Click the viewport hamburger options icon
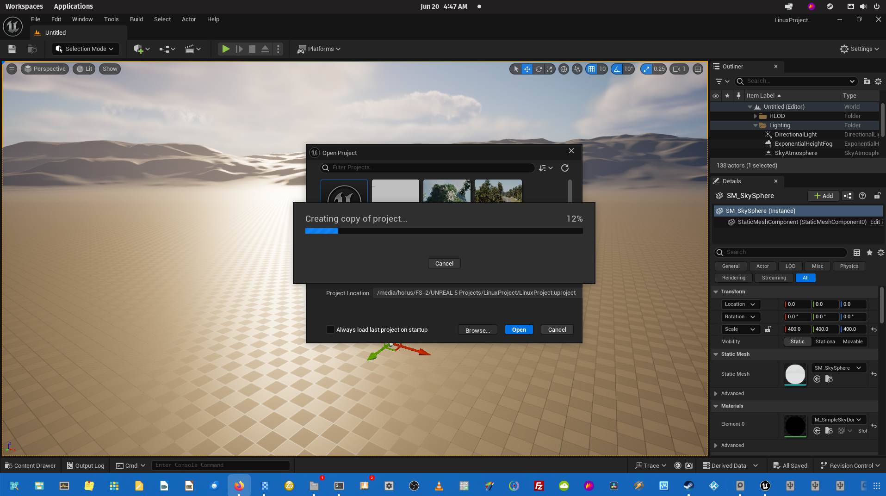The width and height of the screenshot is (886, 496). (12, 69)
